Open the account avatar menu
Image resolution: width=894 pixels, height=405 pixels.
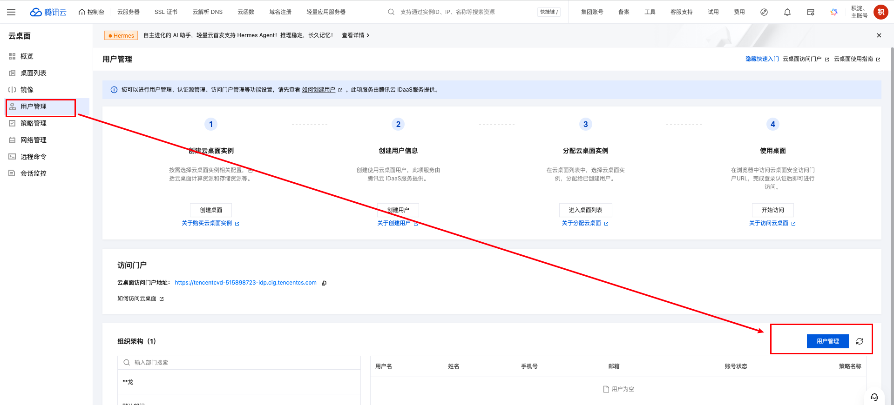880,12
